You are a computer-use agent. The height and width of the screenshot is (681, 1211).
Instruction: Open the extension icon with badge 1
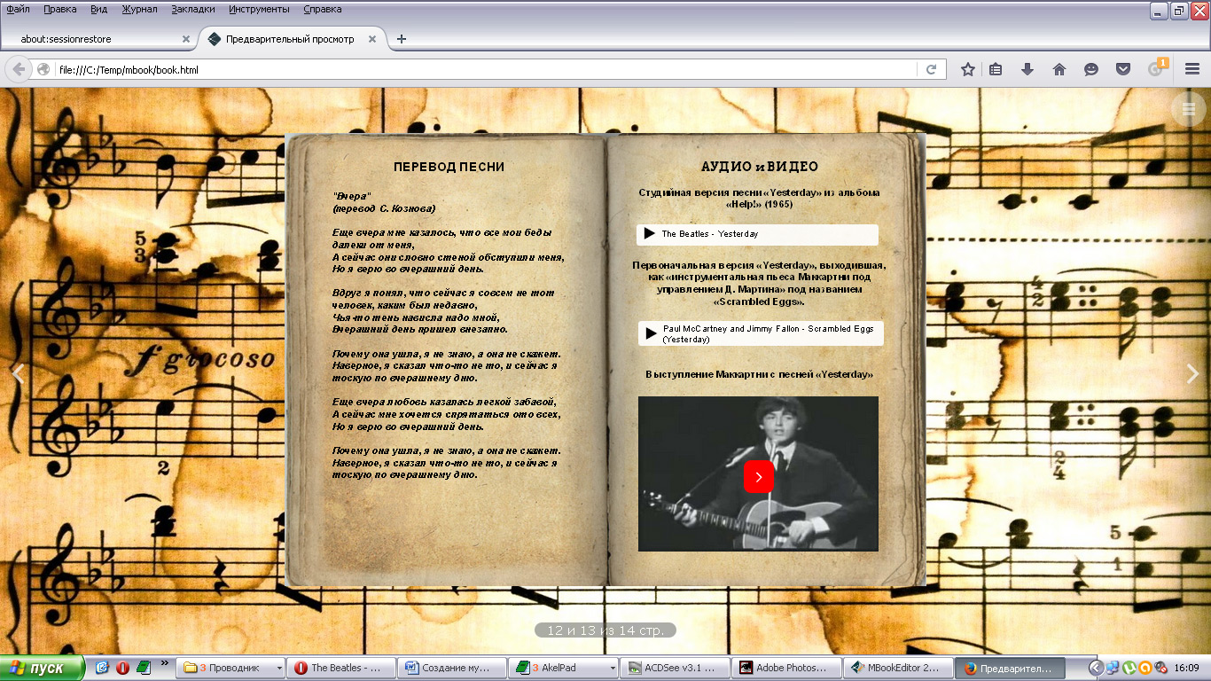coord(1156,68)
